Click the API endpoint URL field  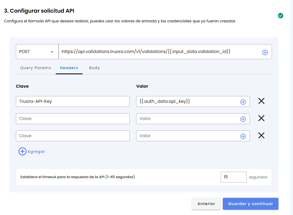point(159,52)
